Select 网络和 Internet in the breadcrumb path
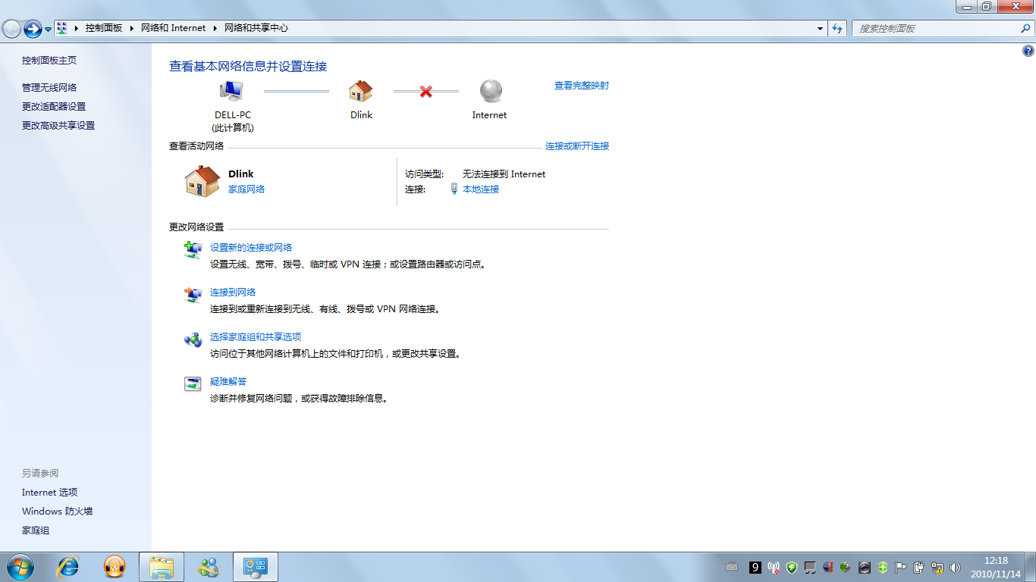Screen dimensions: 1036x582 point(173,28)
